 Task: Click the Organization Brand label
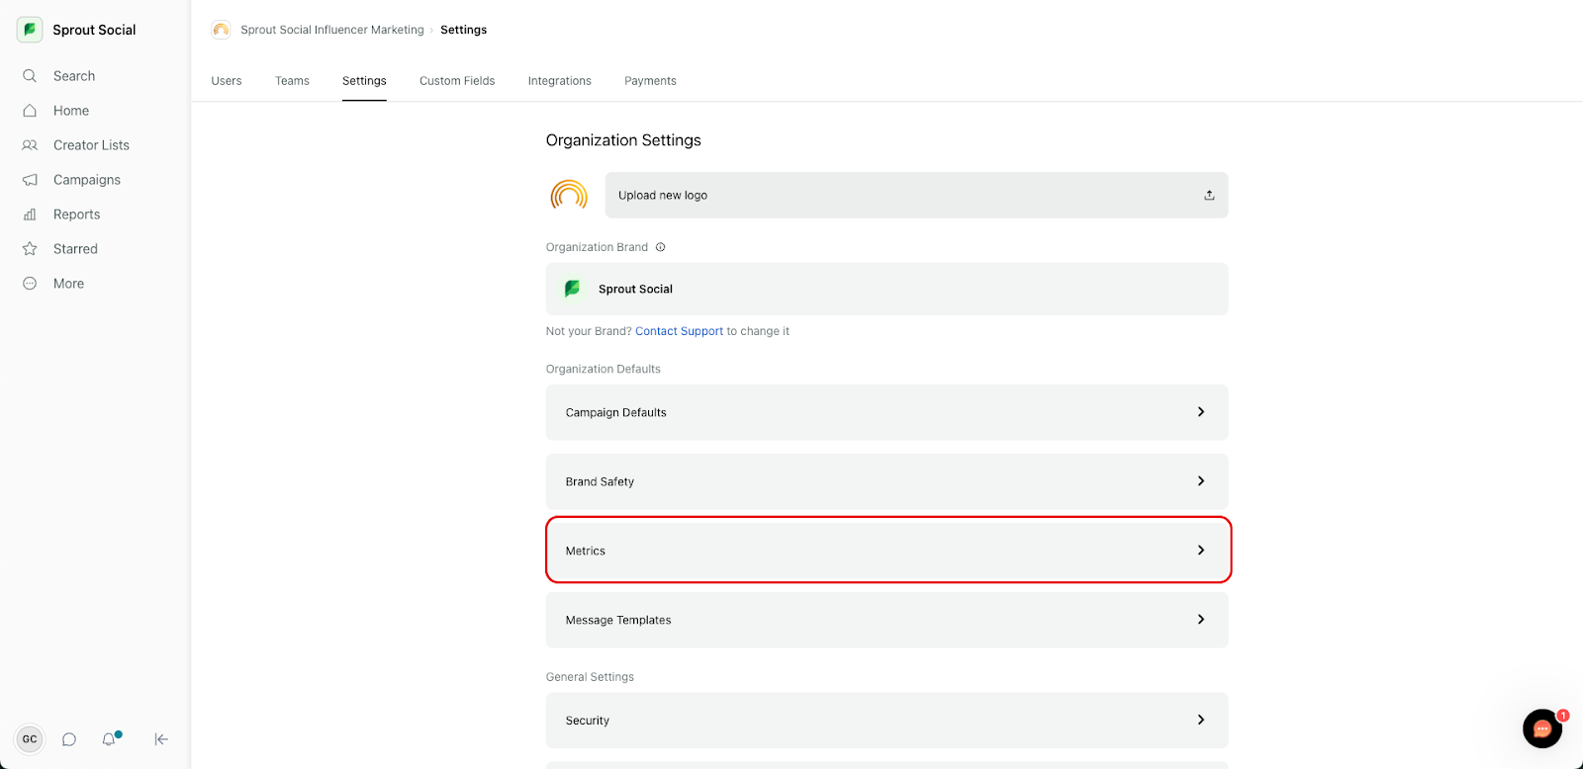[x=597, y=247]
